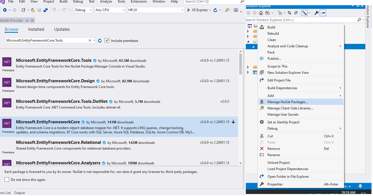Switch to the Installed tab in NuGet
The height and width of the screenshot is (196, 373).
tap(36, 29)
